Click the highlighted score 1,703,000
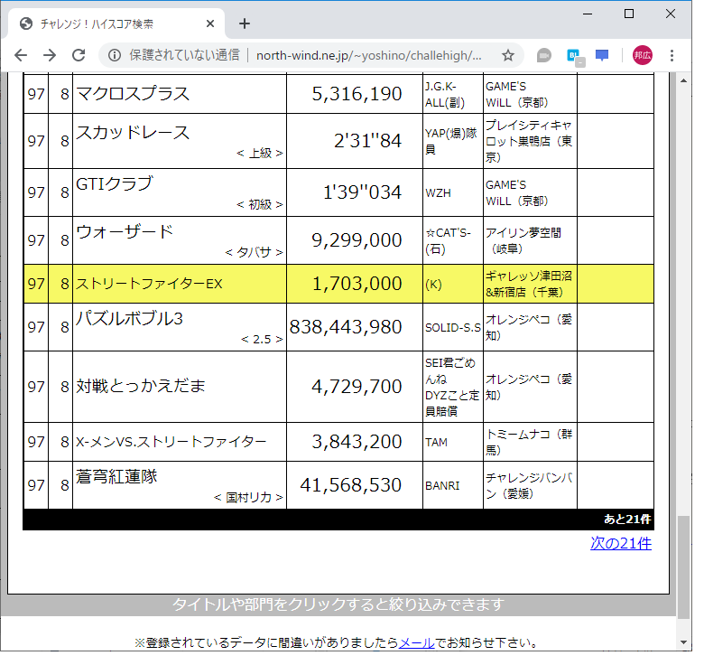This screenshot has height=665, width=704. click(x=357, y=284)
